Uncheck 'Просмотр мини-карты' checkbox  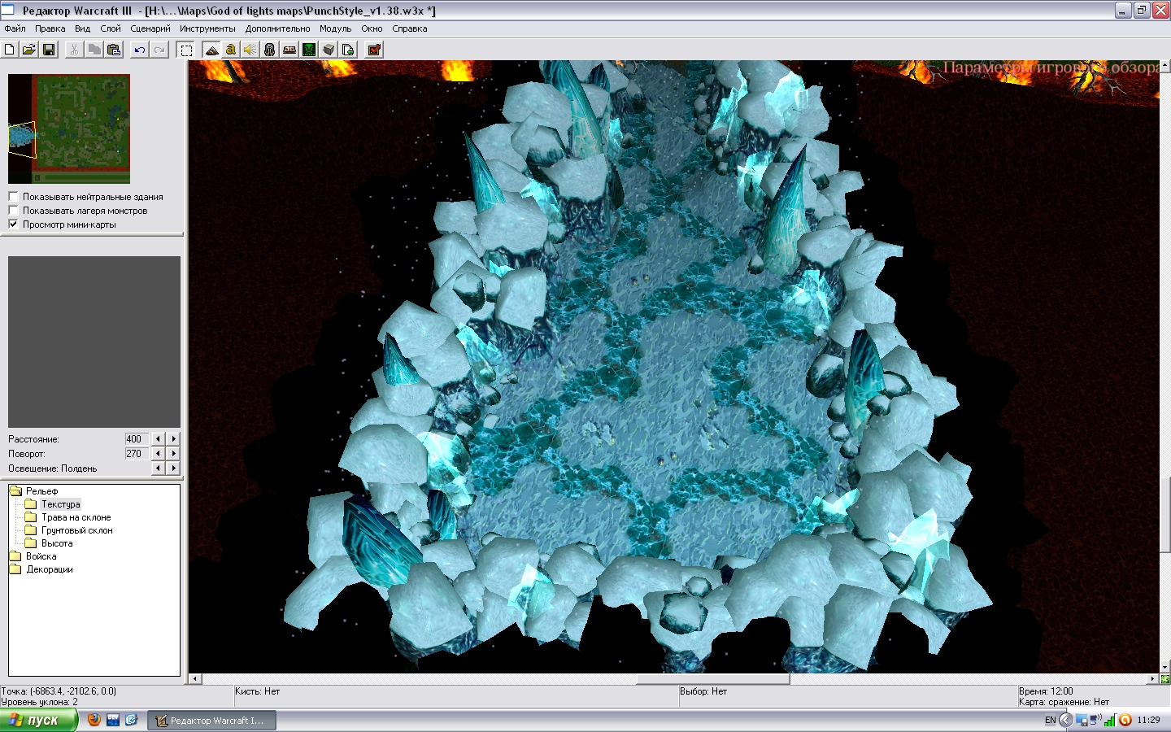click(x=13, y=224)
